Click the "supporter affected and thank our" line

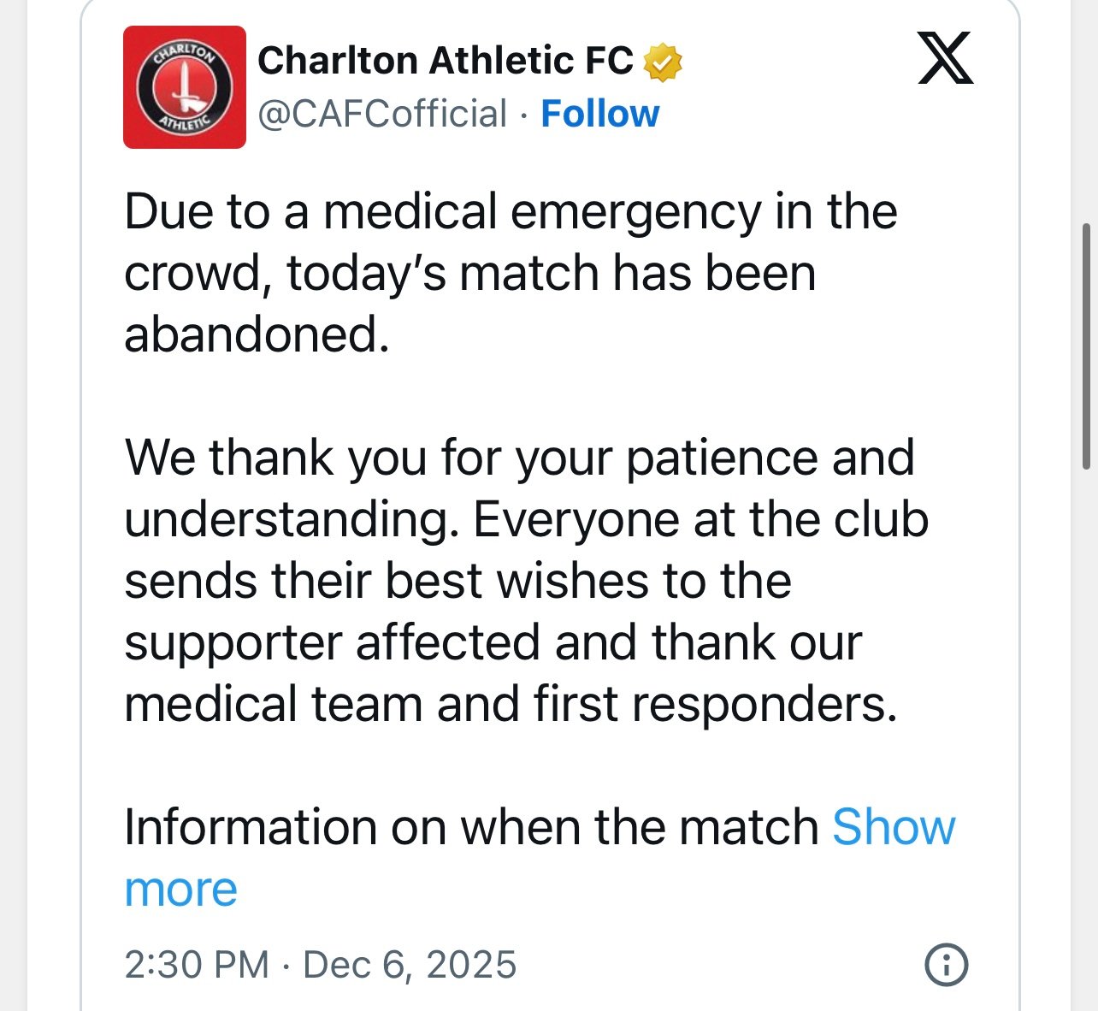[x=493, y=643]
